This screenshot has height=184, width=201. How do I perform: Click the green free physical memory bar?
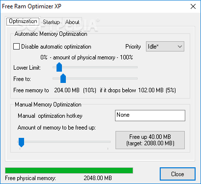coord(69,170)
